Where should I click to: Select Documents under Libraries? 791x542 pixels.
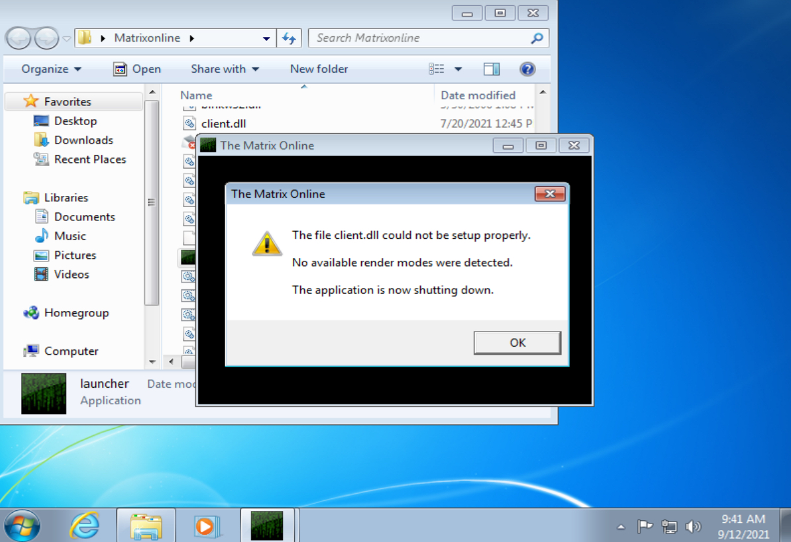[84, 217]
